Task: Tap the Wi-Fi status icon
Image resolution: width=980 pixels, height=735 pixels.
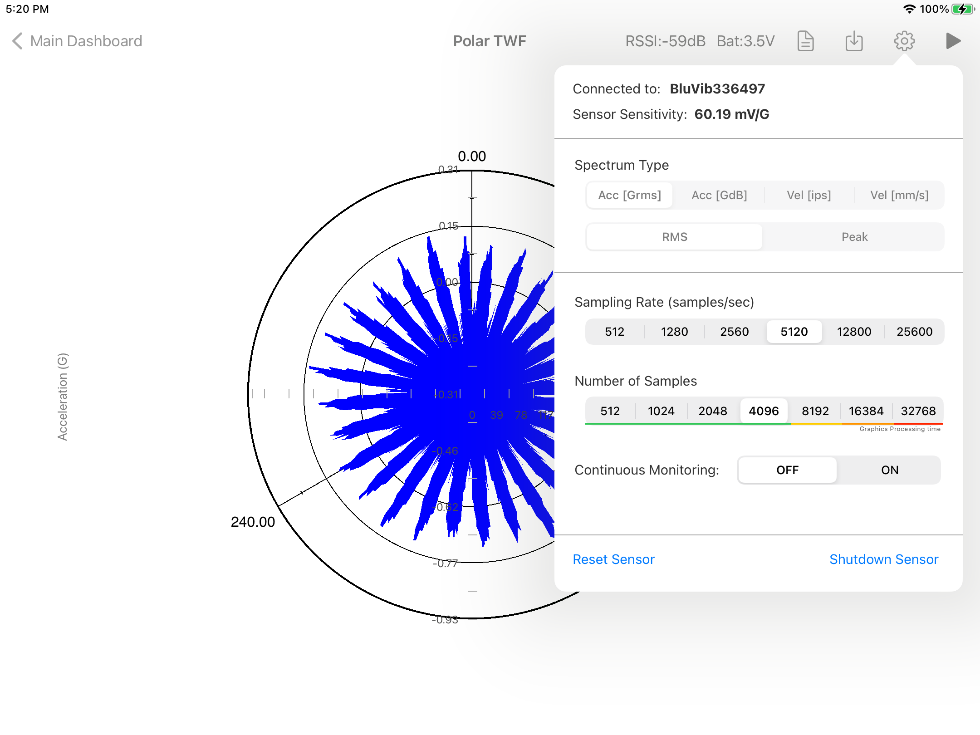Action: point(909,9)
